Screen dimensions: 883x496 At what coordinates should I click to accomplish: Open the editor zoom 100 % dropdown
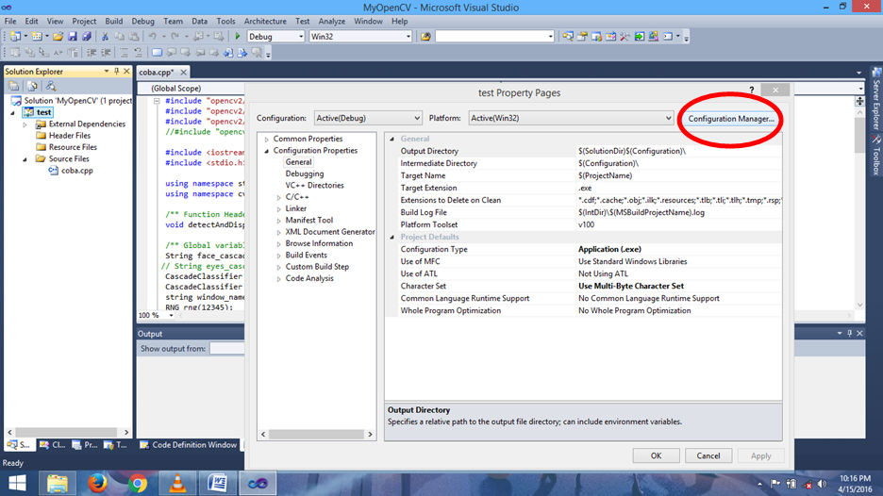point(171,315)
